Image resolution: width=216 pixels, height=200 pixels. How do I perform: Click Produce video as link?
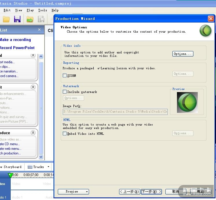tap(11, 139)
